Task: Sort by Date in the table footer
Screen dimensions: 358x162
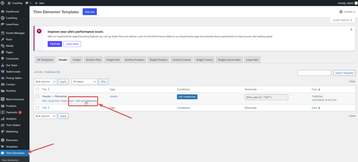Action: click(316, 108)
